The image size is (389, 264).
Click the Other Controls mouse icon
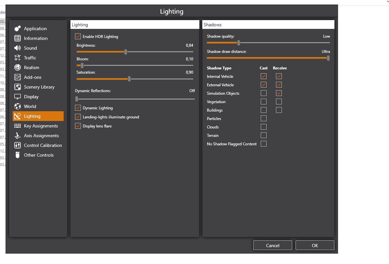(17, 155)
